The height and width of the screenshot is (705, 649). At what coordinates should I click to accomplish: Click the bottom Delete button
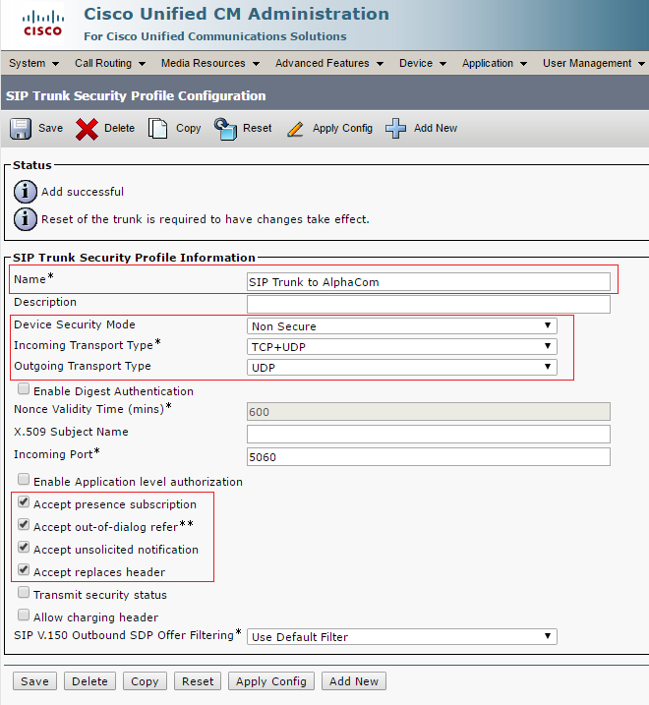click(89, 681)
